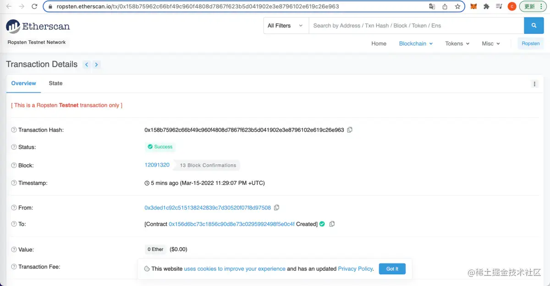Image resolution: width=550 pixels, height=286 pixels.
Task: Click the Testnet transaction only warning text
Action: (x=67, y=105)
